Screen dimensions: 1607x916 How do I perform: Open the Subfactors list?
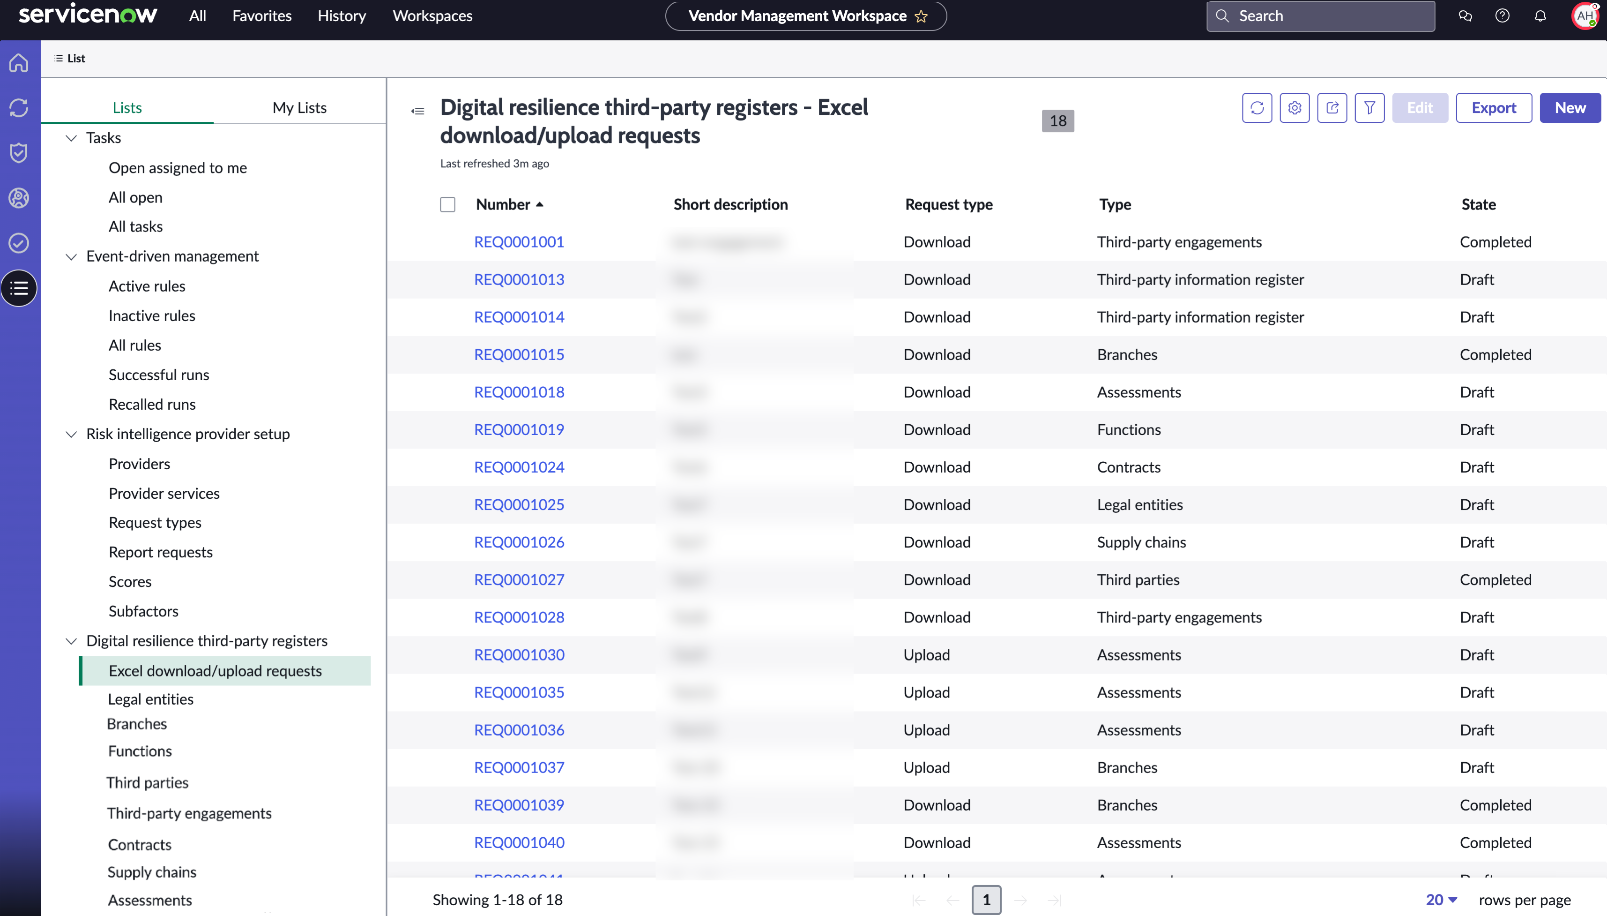[x=143, y=611]
